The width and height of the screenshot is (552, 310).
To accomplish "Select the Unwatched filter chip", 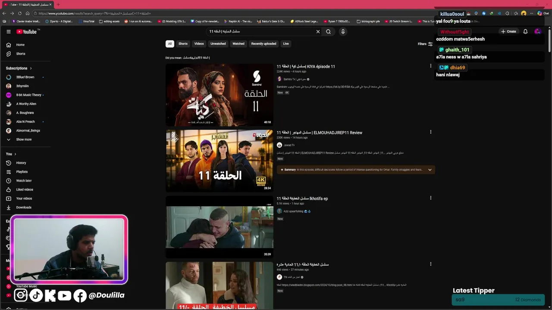I will tap(218, 43).
